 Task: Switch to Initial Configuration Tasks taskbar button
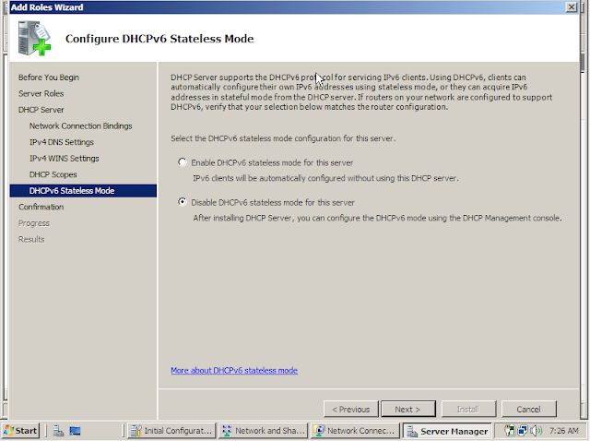(171, 431)
